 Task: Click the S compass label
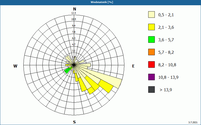click(74, 122)
